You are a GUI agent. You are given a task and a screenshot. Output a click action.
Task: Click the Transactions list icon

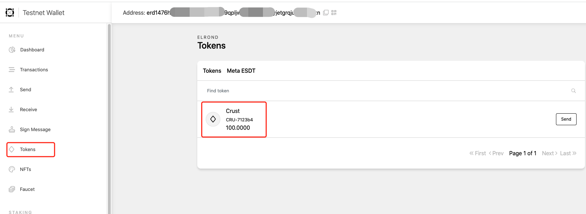coord(12,70)
